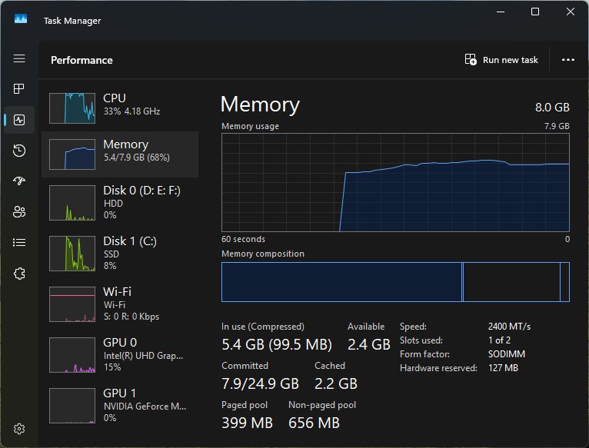Open the Services page icon
Image resolution: width=589 pixels, height=448 pixels.
19,274
